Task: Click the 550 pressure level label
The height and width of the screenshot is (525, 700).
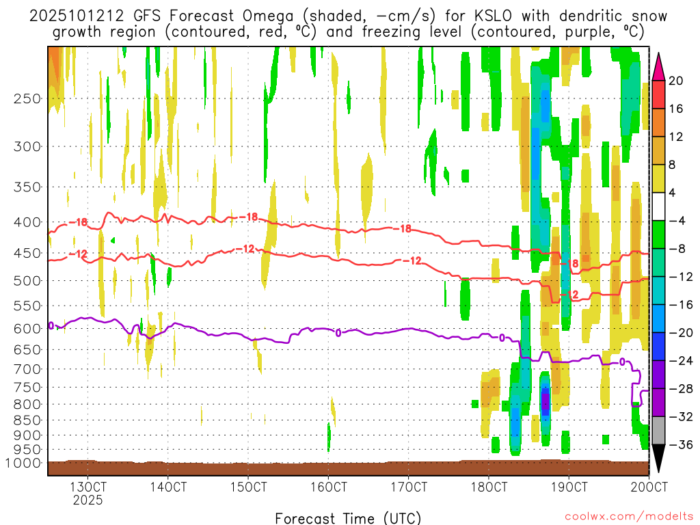Action: 27,306
